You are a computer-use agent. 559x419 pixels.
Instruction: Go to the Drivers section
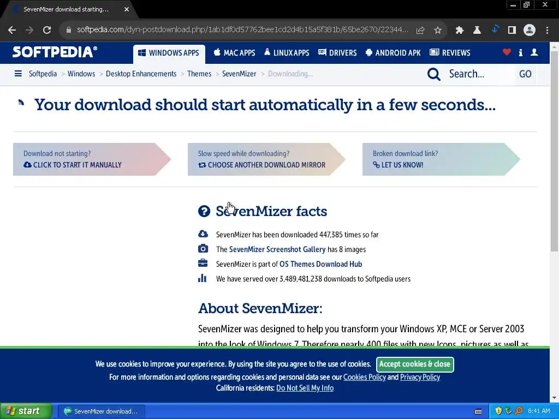(x=337, y=53)
